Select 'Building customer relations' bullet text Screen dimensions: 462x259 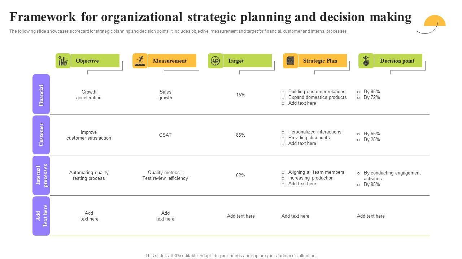point(317,92)
